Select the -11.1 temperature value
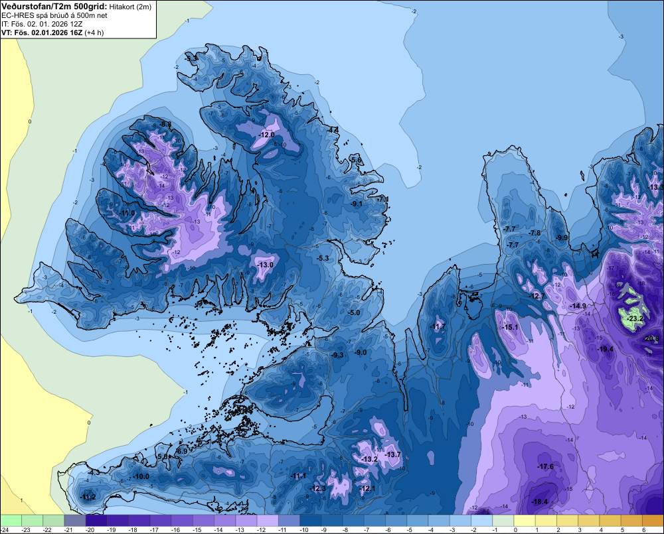This screenshot has height=534, width=664. coord(298,476)
